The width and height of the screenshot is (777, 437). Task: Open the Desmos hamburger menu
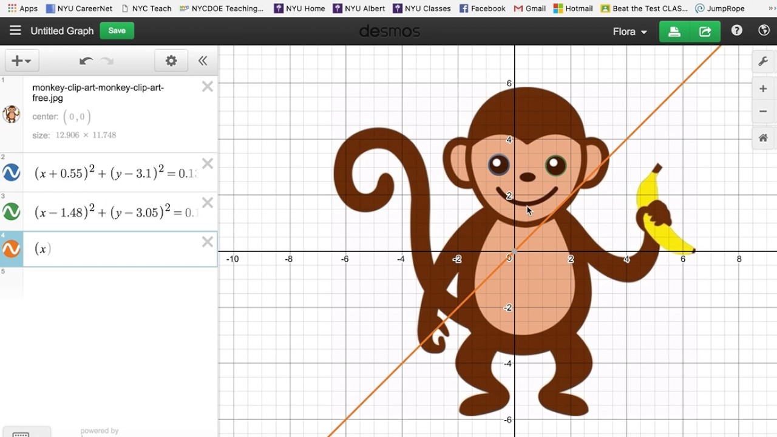click(15, 31)
